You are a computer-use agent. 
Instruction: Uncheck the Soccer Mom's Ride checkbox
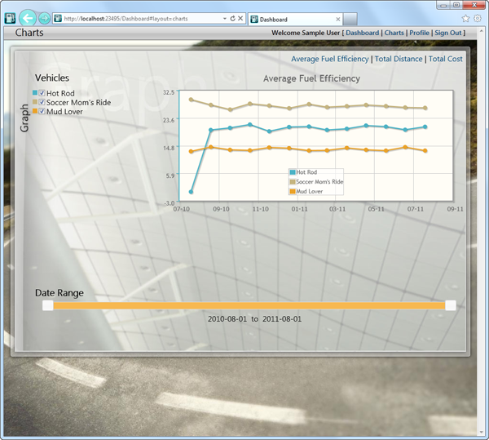click(42, 102)
